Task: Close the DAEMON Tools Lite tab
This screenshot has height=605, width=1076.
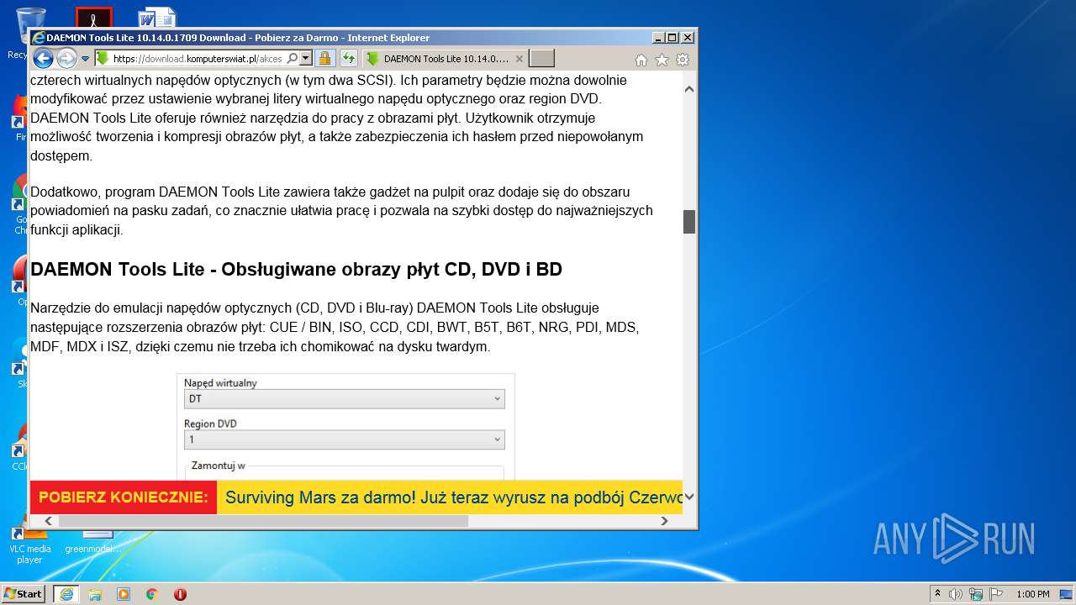Action: 519,59
